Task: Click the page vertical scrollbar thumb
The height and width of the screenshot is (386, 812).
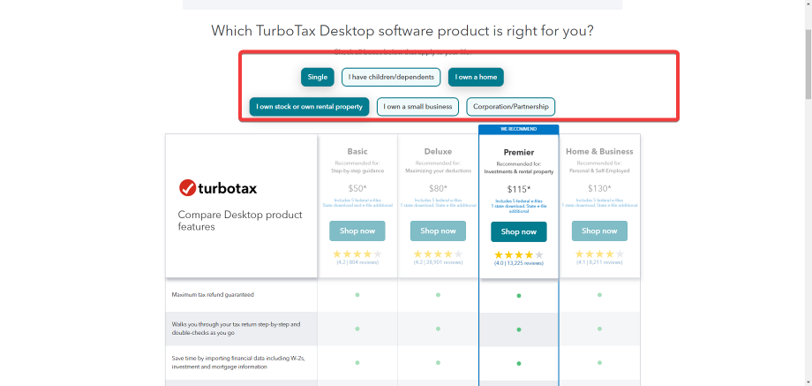Action: click(x=808, y=64)
